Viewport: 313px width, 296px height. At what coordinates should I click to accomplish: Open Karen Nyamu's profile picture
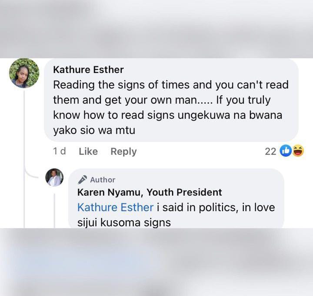click(x=54, y=178)
